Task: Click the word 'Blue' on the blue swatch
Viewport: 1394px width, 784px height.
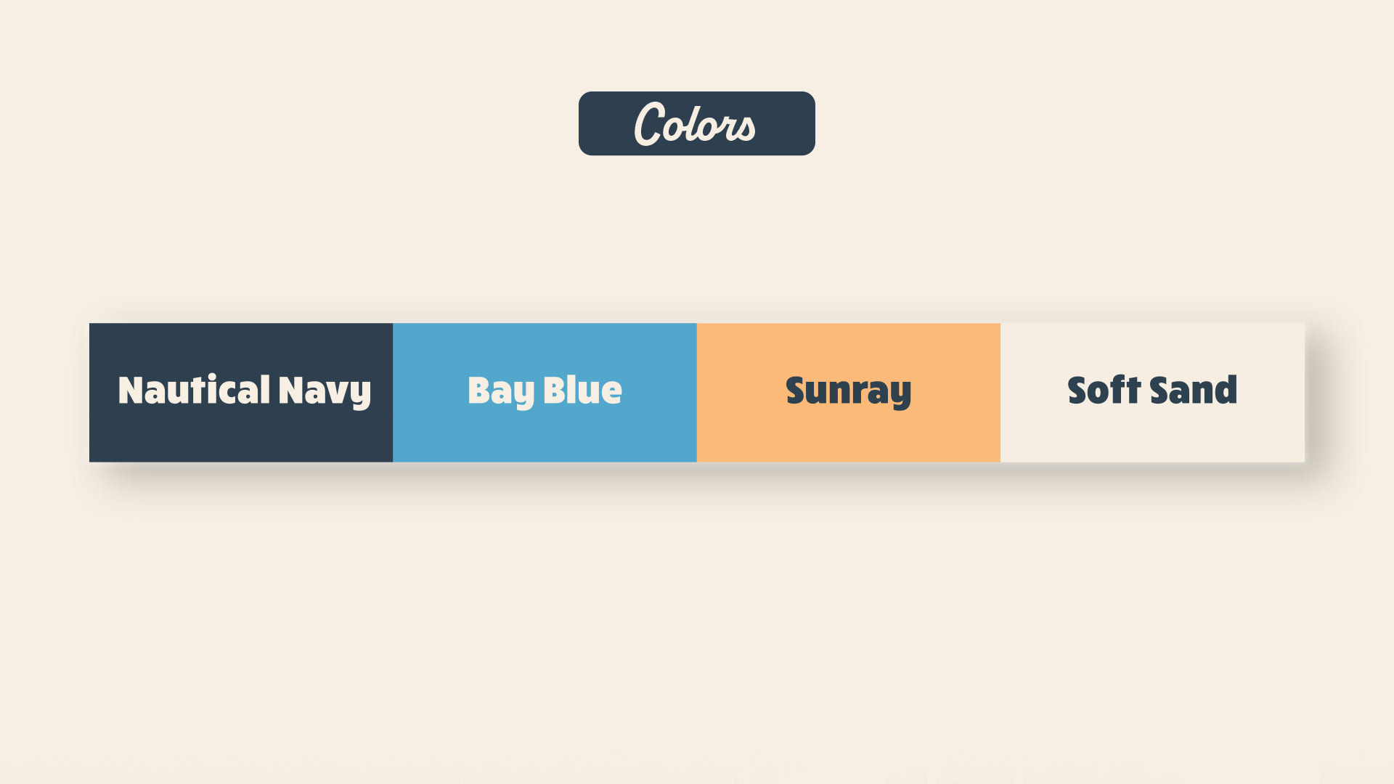Action: (583, 390)
